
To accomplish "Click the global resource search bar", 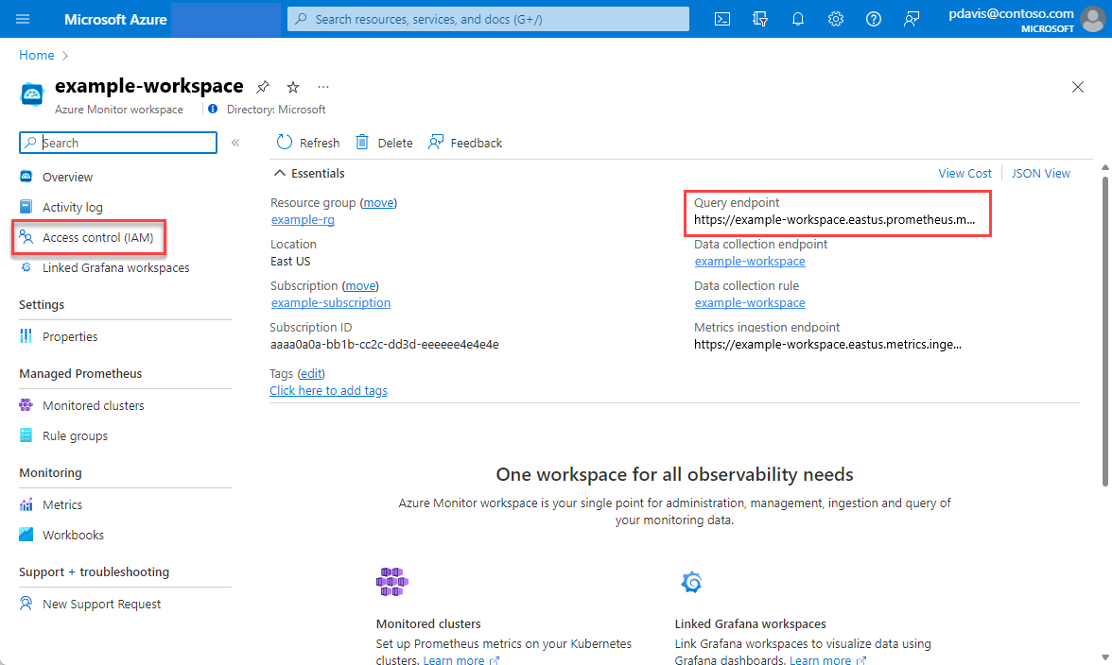I will (488, 19).
